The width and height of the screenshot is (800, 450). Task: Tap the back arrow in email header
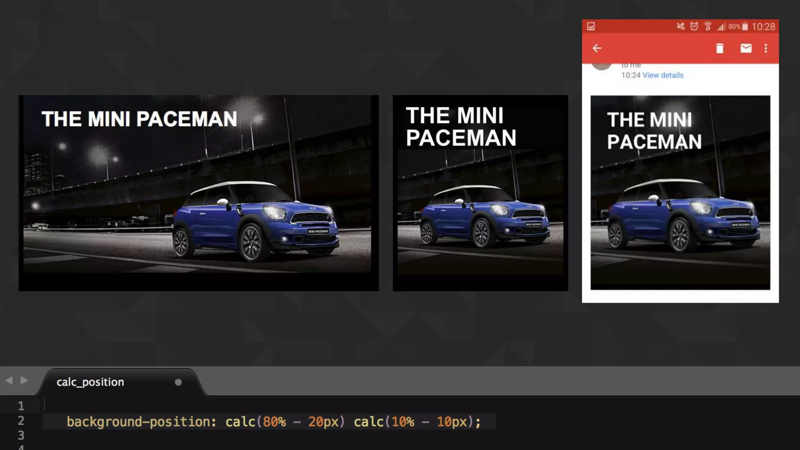click(597, 48)
